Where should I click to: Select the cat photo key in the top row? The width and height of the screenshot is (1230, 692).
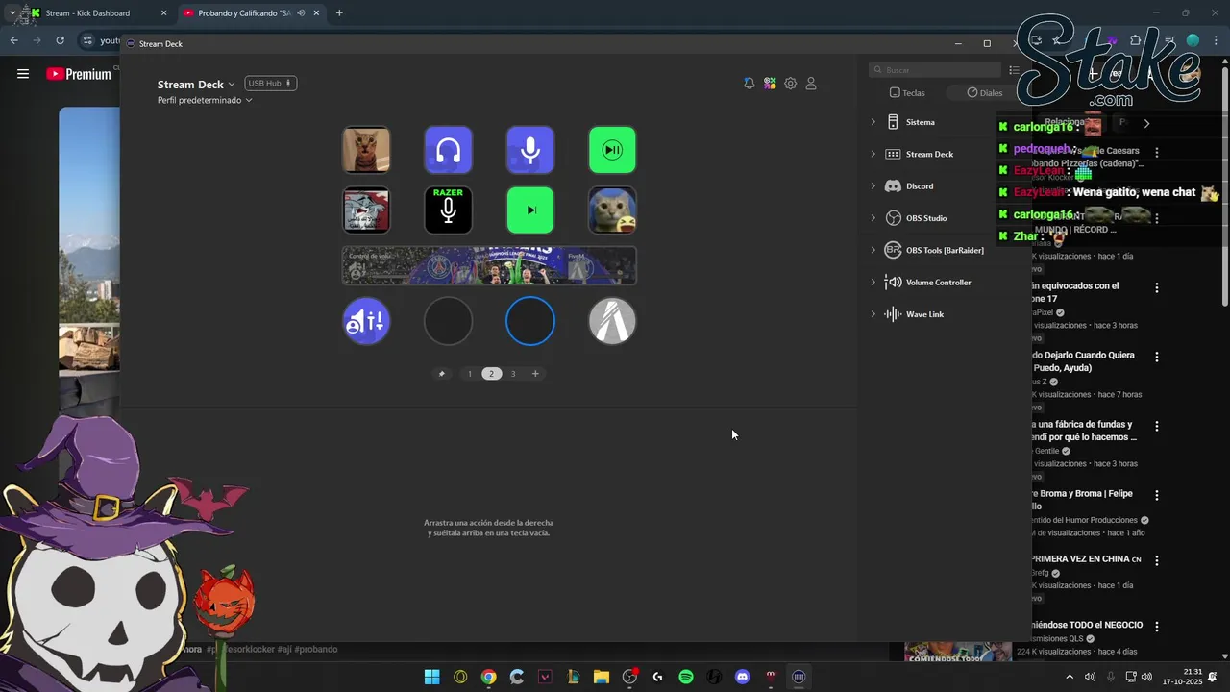point(366,150)
